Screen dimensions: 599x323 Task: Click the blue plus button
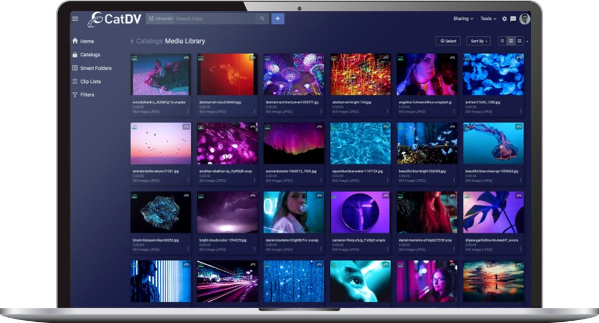[277, 19]
